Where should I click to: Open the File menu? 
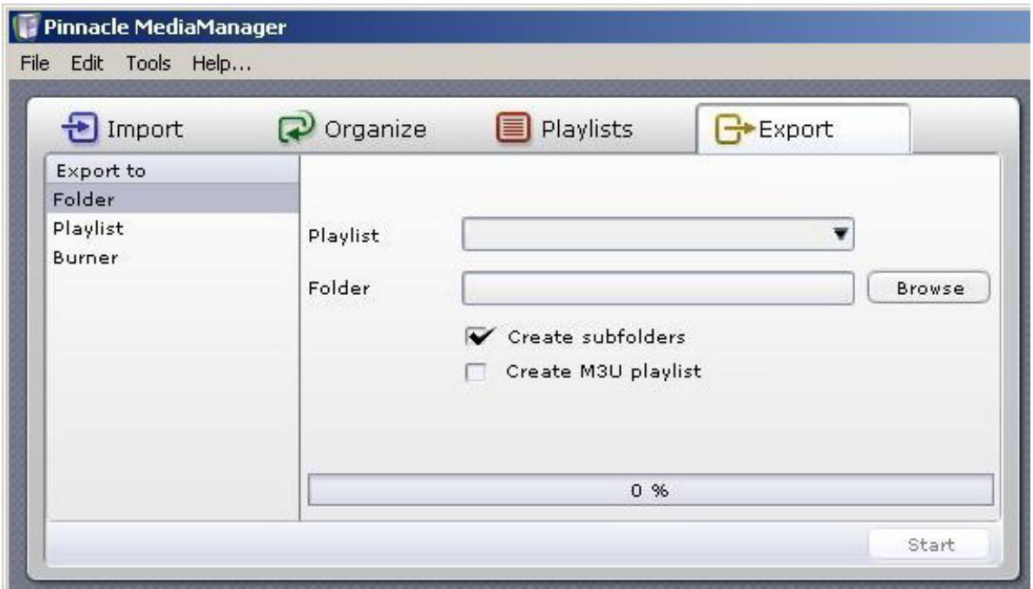tap(35, 63)
